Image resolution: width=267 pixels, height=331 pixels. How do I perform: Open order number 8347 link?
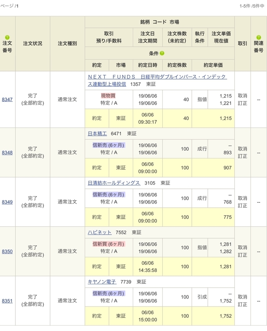[7, 99]
